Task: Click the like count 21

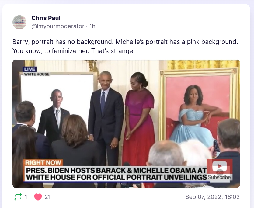Action: pos(47,197)
